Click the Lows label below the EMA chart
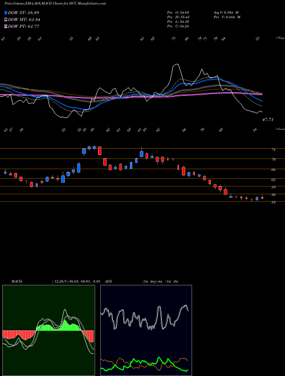 pyautogui.click(x=280, y=129)
